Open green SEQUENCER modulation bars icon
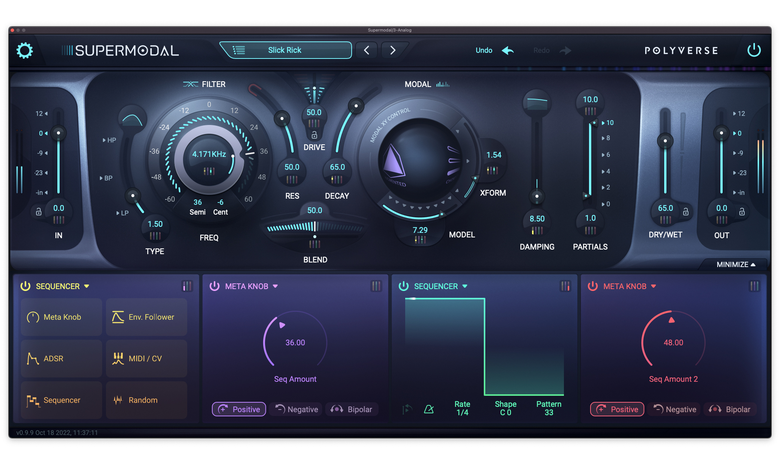 [565, 286]
